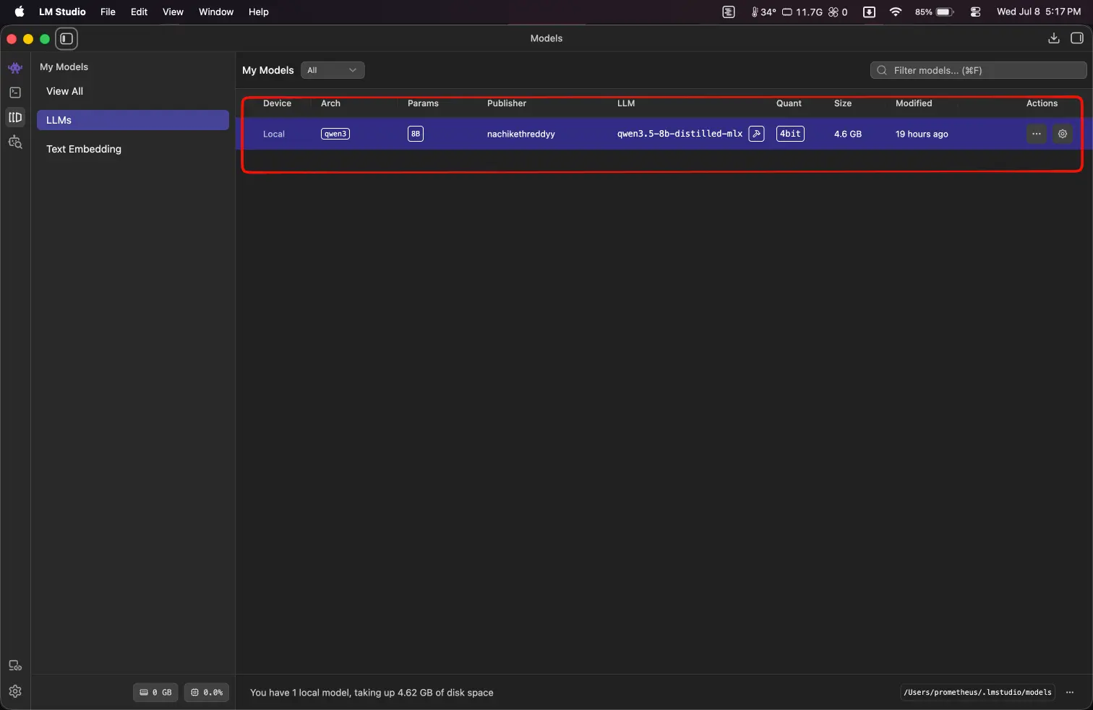Open the three-dot menu next to models path

coord(1070,693)
